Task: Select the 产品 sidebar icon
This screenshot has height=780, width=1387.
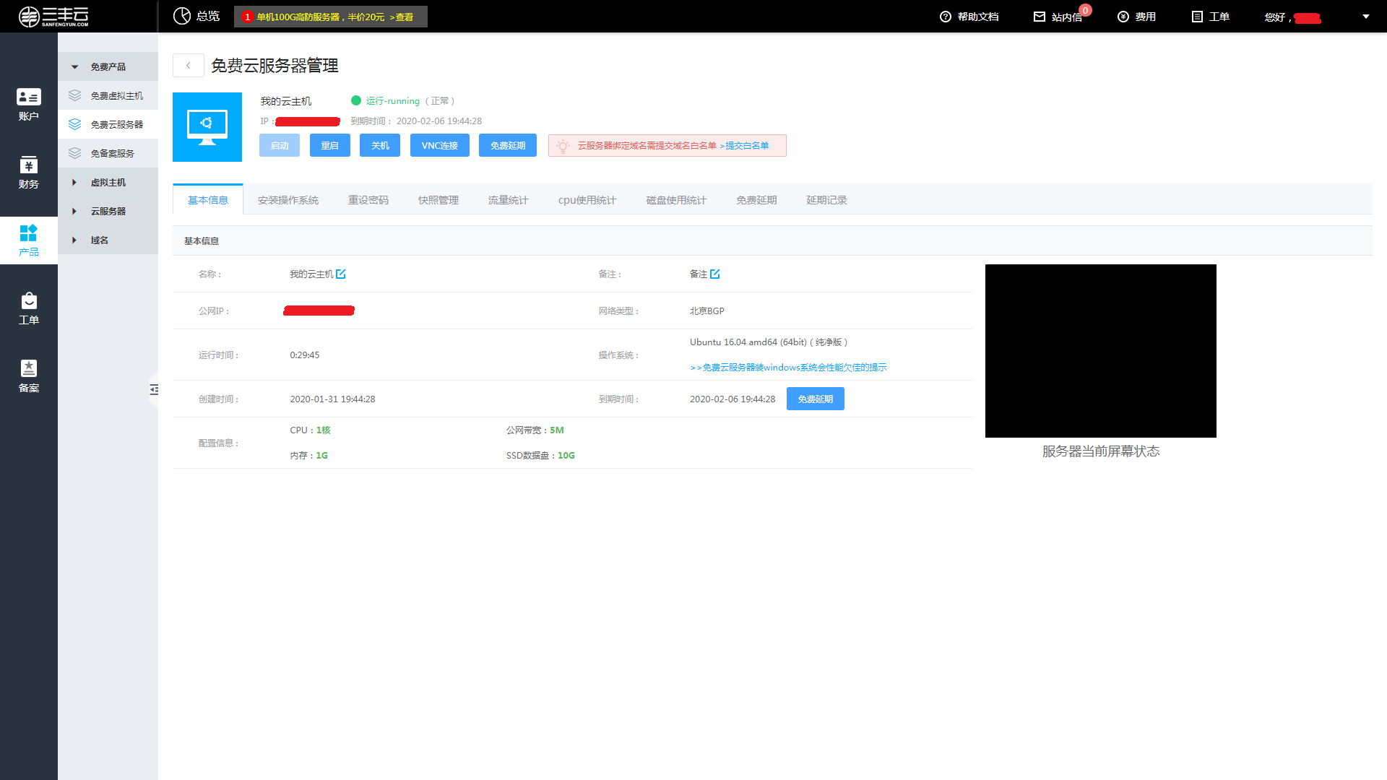Action: pos(29,240)
